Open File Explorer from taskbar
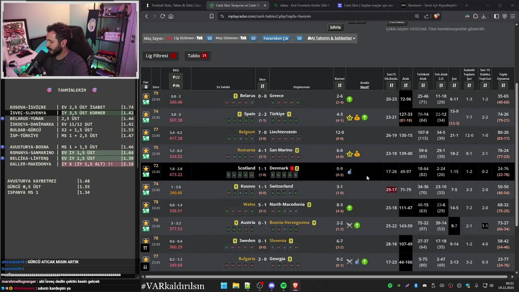Image resolution: width=519 pixels, height=292 pixels. [x=236, y=286]
